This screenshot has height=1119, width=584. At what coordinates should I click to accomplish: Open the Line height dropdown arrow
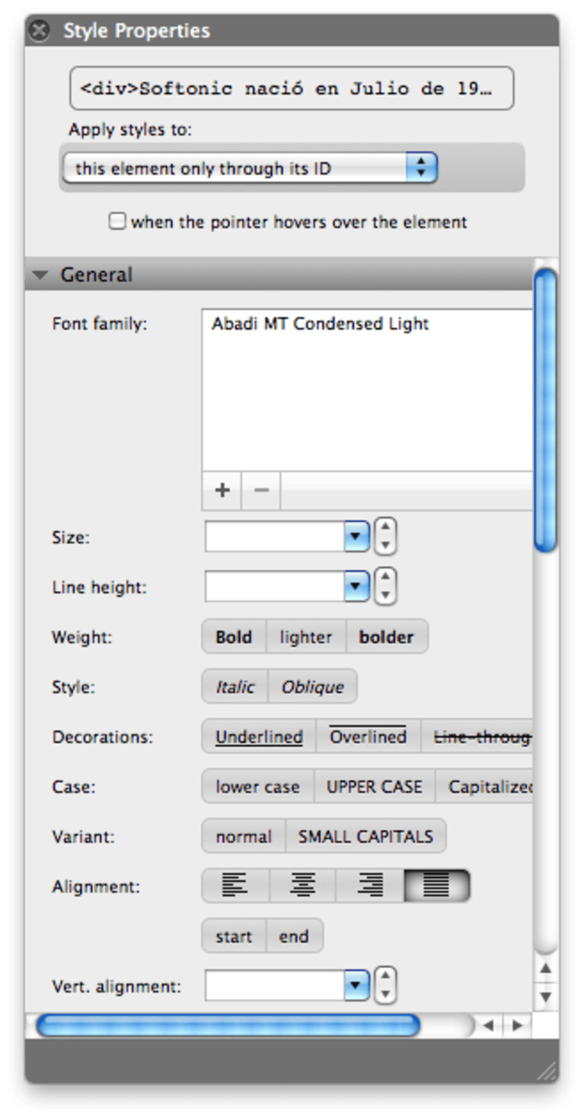(356, 586)
